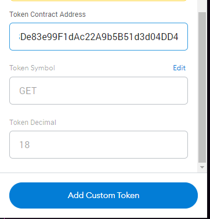Click the Token Decimal field showing 18
Viewport: 210px width, 219px height.
coord(99,145)
